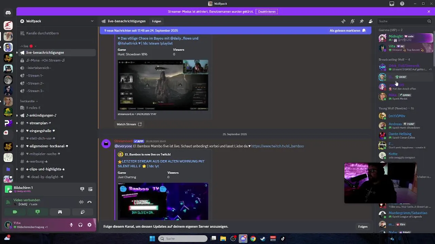Image resolution: width=435 pixels, height=244 pixels.
Task: Open pinned messages pin icon
Action: click(362, 21)
